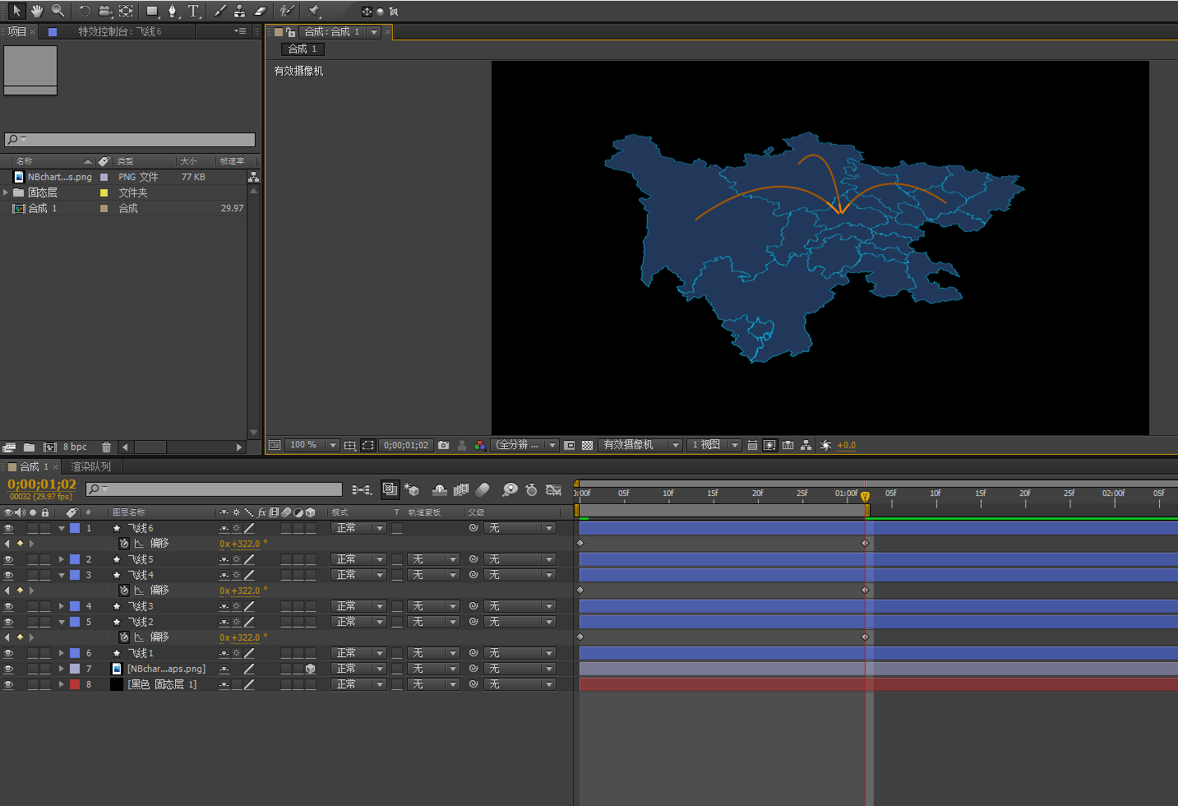Hide the 飞线6 layer with eye icon
The image size is (1178, 806).
[x=8, y=528]
